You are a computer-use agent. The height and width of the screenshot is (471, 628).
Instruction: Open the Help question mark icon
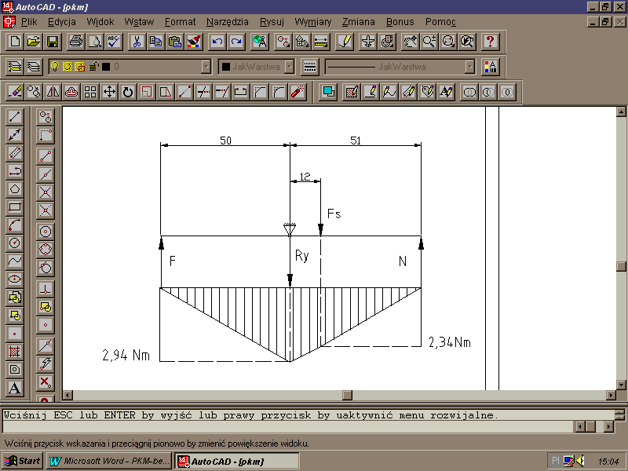490,42
